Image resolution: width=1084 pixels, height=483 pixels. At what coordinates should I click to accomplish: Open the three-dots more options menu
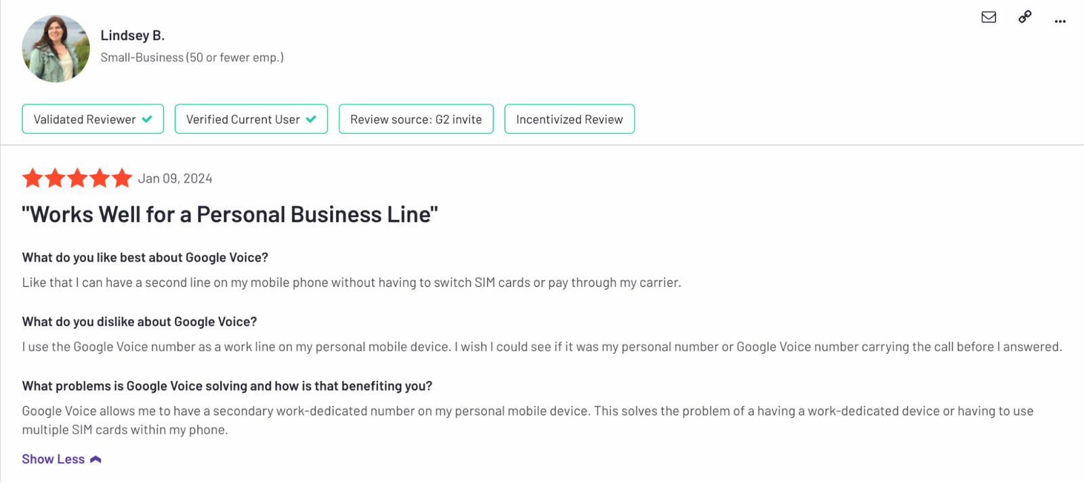coord(1060,22)
